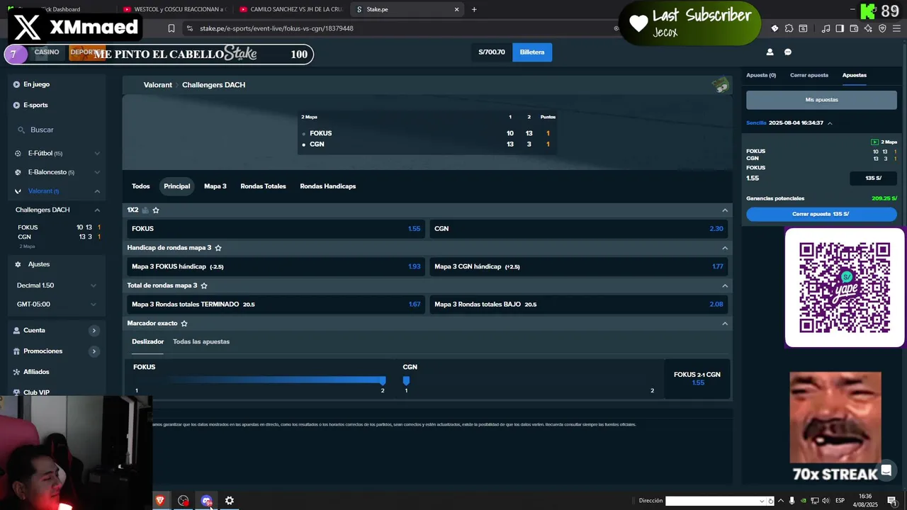Click the Brave rewards diamond icon
This screenshot has width=907, height=510.
774,28
